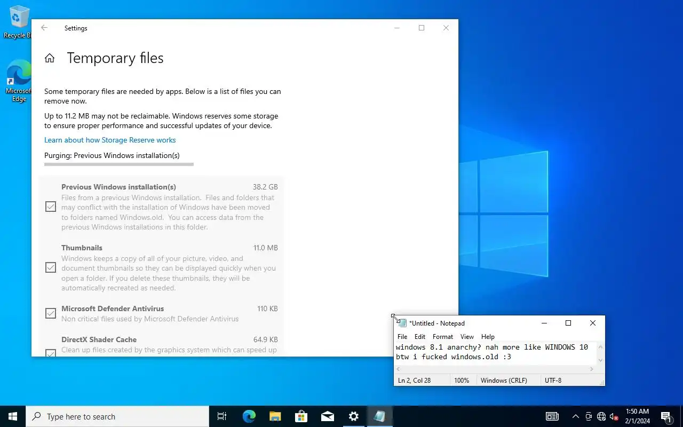Switch to Notepad via taskbar icon
Image resolution: width=683 pixels, height=427 pixels.
tap(379, 416)
